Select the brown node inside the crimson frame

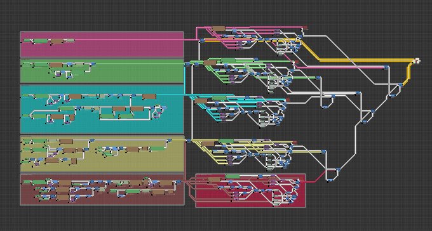click(214, 180)
